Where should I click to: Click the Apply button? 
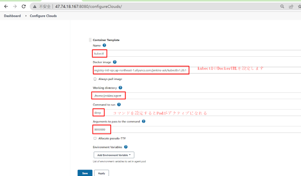coord(101,173)
